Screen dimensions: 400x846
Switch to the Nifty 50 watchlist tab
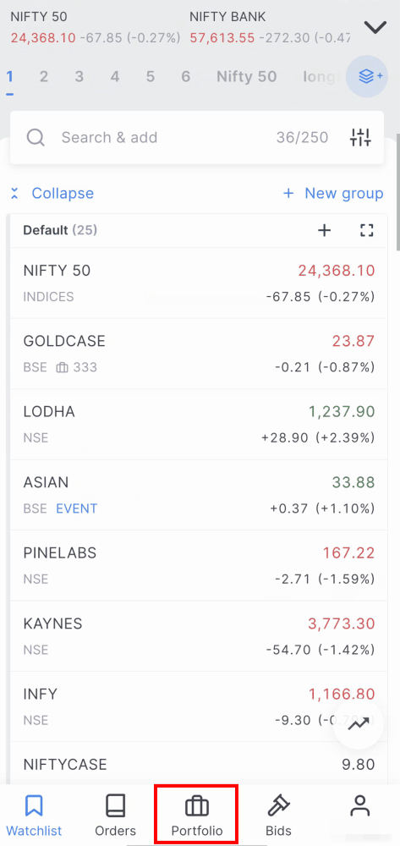tap(246, 77)
